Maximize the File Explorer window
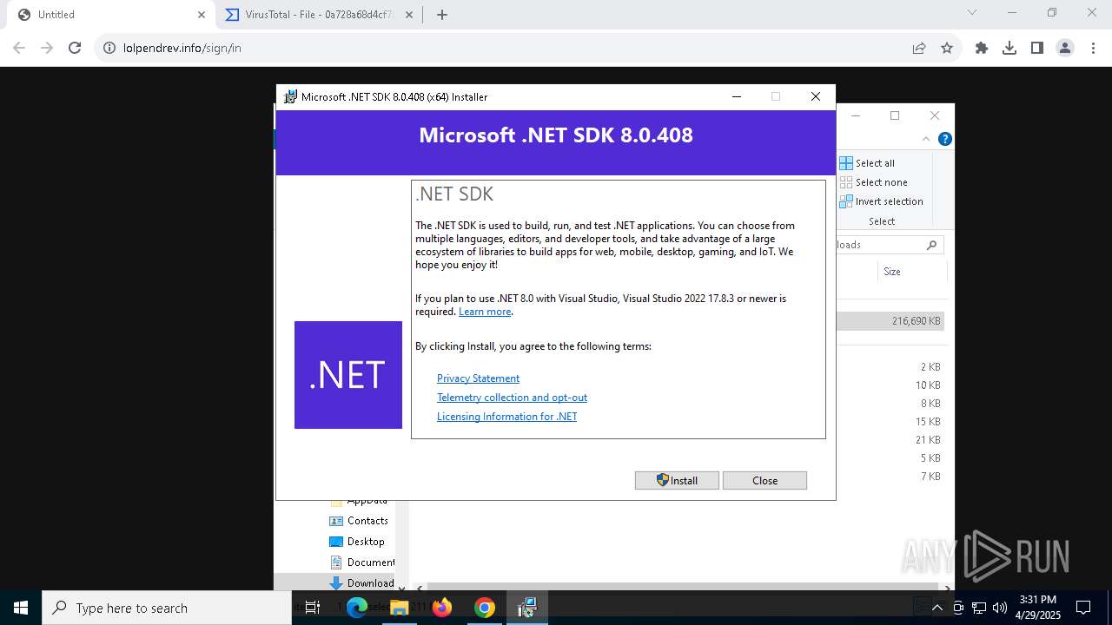Viewport: 1112px width, 625px height. pos(895,115)
